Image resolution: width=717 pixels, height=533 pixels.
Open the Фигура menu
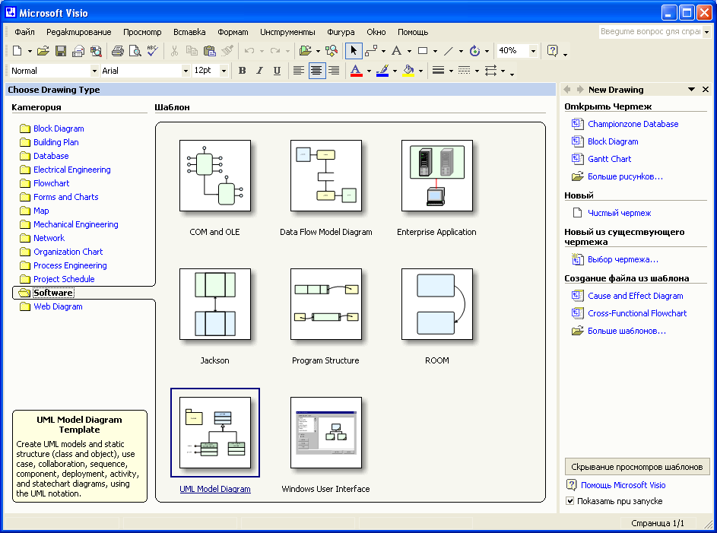tap(341, 32)
